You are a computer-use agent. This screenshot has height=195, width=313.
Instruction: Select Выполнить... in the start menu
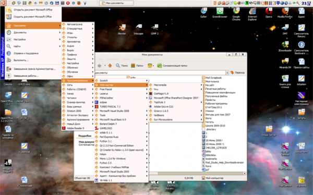click(33, 60)
